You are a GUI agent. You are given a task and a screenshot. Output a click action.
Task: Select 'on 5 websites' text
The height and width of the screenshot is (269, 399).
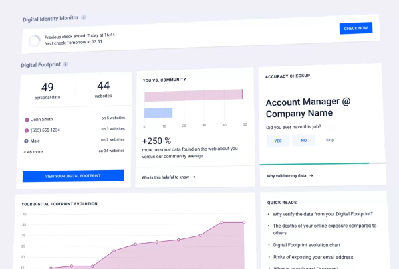coord(113,118)
